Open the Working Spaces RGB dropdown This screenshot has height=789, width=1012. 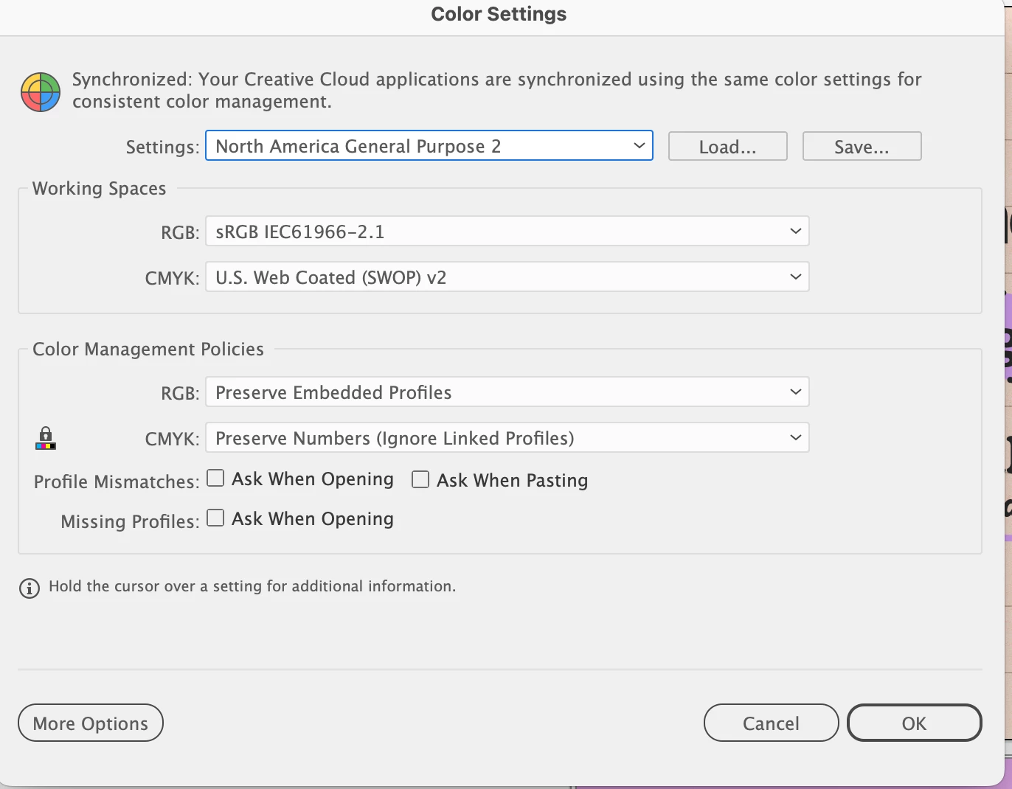pyautogui.click(x=507, y=231)
